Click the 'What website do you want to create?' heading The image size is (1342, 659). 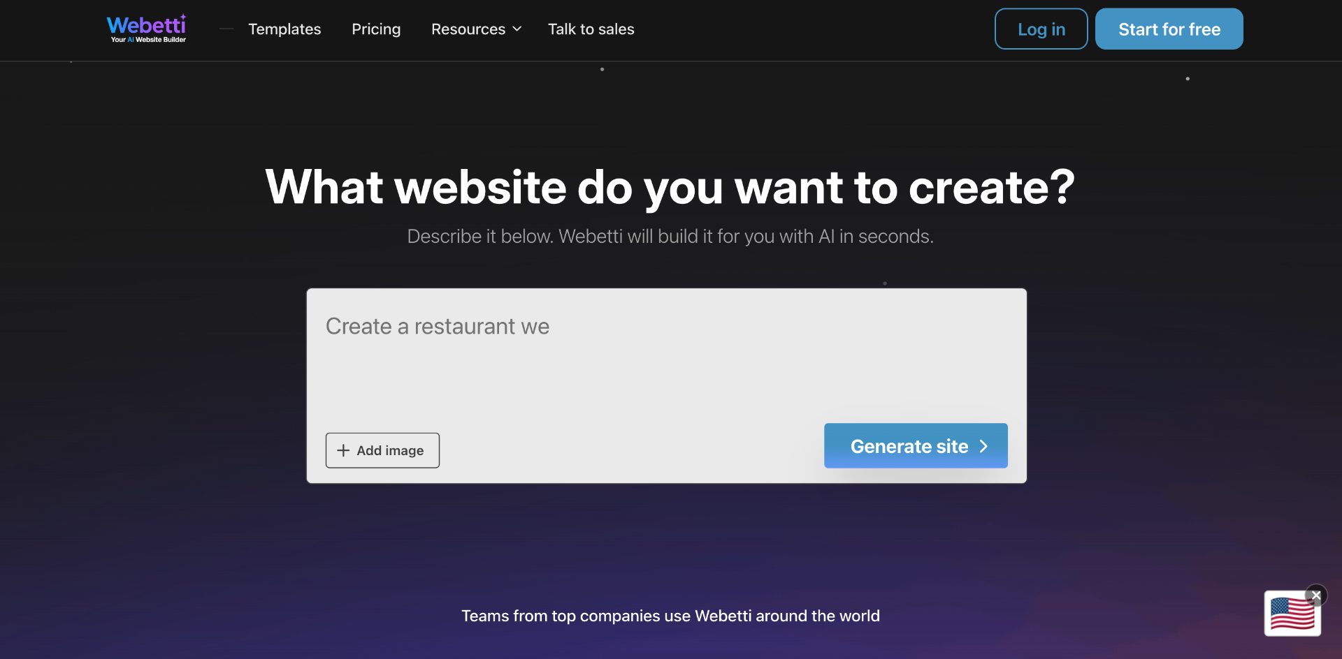coord(670,187)
